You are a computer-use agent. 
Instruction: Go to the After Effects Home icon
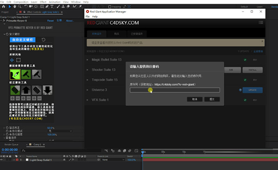pyautogui.click(x=4, y=6)
